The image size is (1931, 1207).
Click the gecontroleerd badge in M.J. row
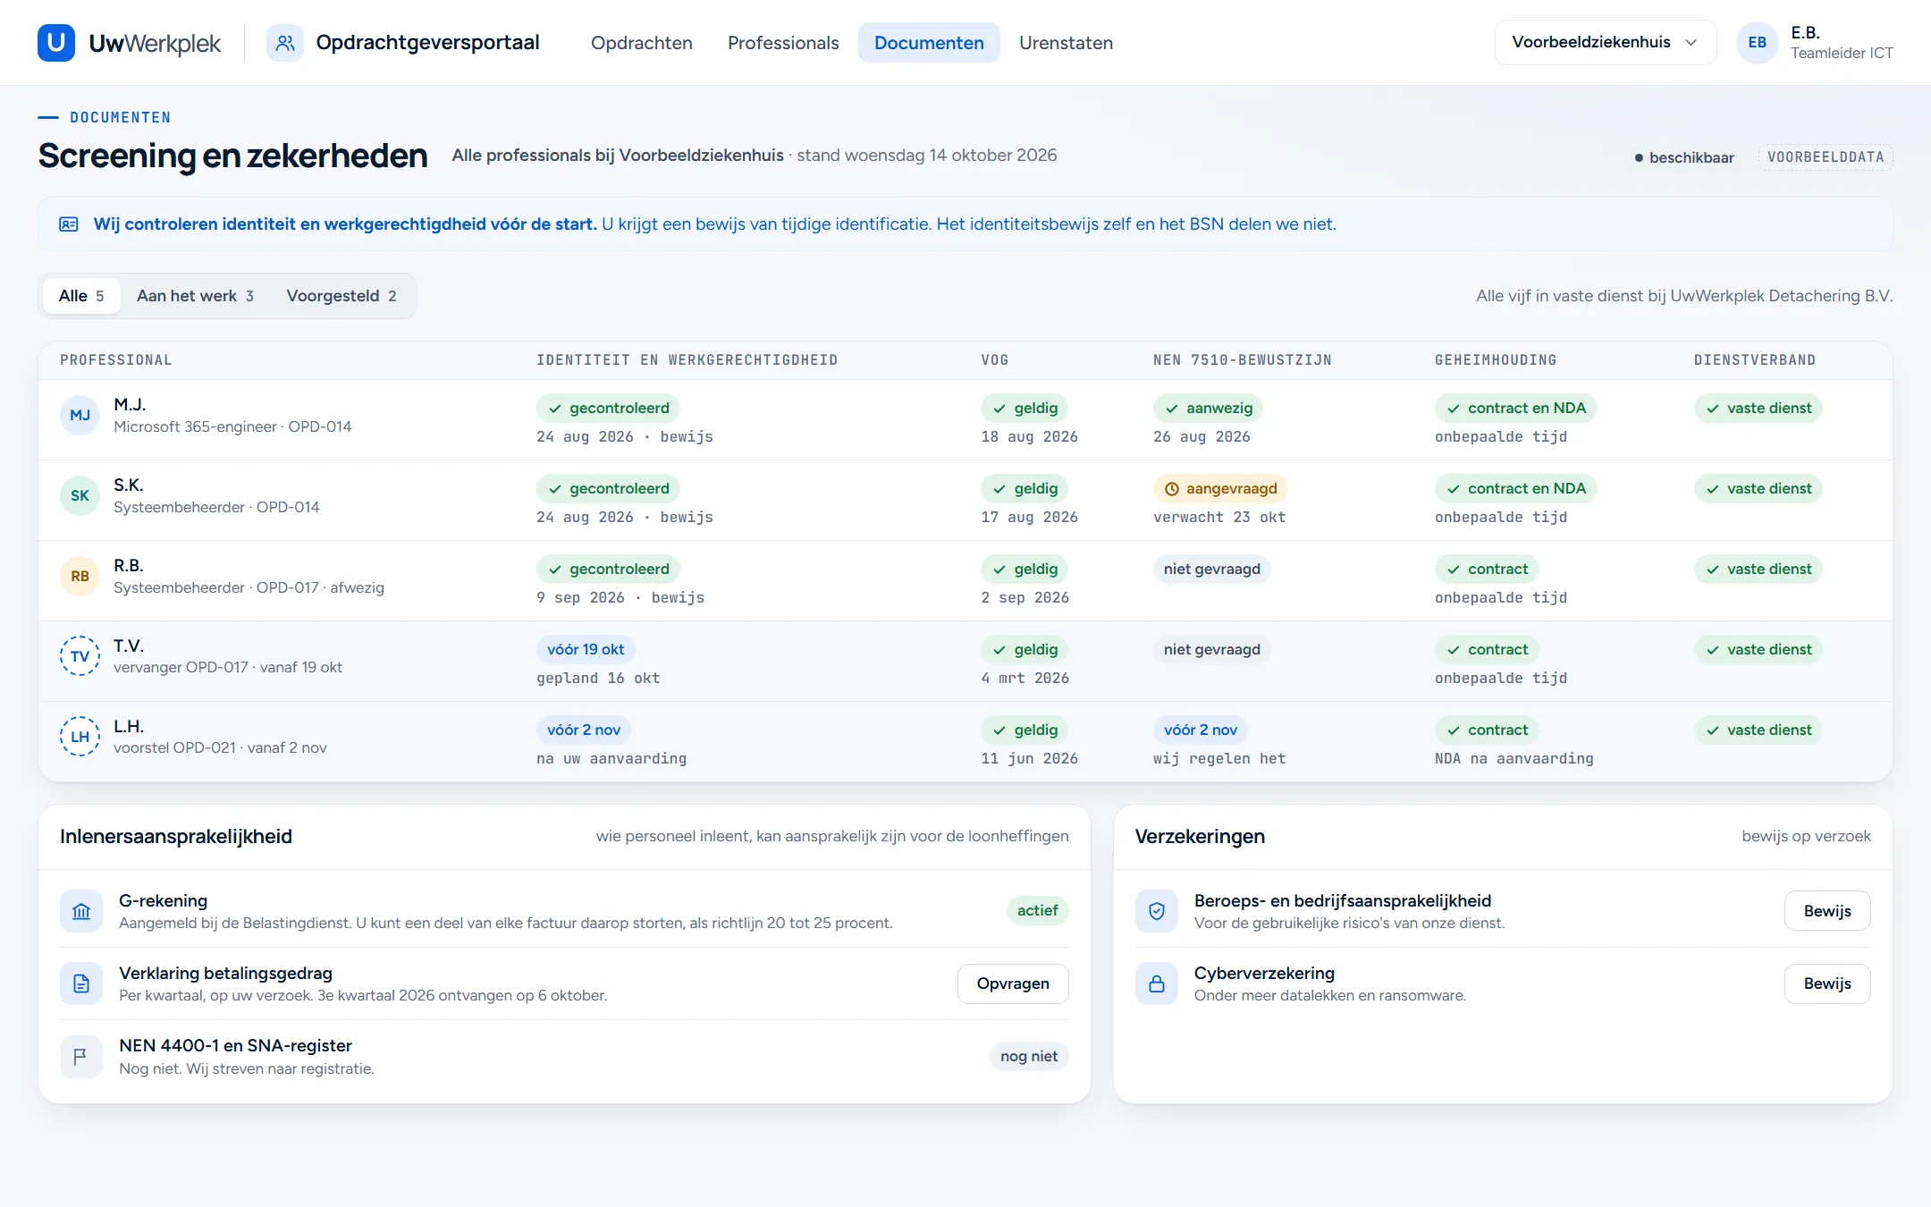(608, 409)
